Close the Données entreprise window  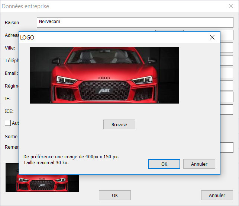pos(230,6)
